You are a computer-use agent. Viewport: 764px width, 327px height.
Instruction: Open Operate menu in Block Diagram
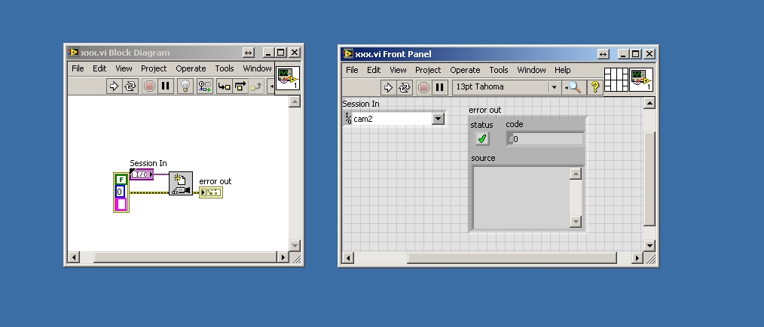click(191, 68)
